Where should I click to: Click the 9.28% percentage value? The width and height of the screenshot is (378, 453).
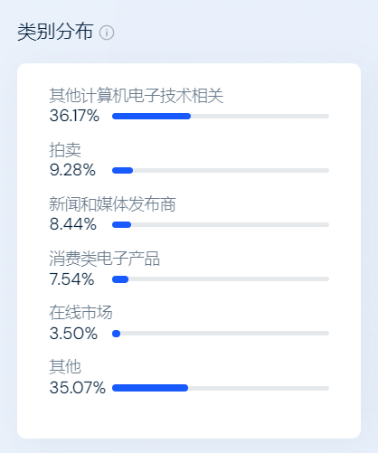pos(72,170)
